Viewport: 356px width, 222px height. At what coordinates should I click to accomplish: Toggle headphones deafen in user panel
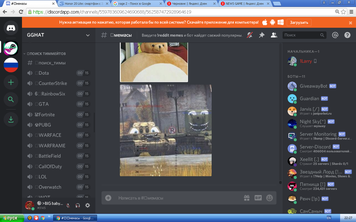pos(78,205)
